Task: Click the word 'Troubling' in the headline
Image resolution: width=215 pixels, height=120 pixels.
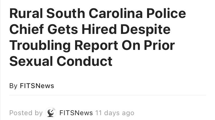Action: pos(40,46)
